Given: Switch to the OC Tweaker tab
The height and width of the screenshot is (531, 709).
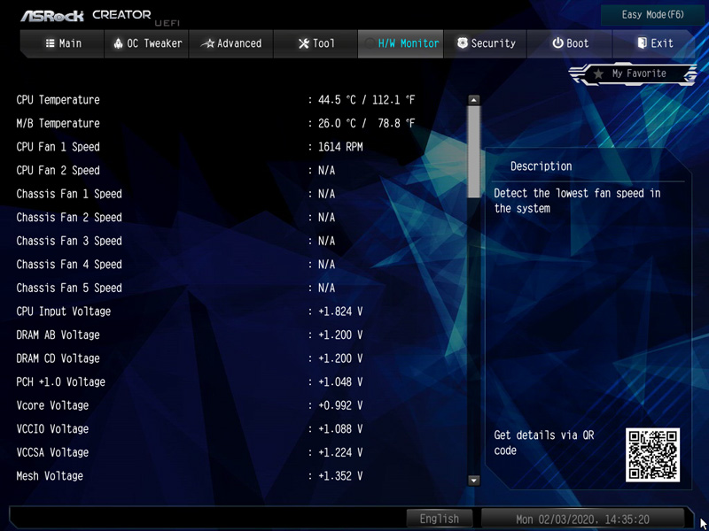Looking at the screenshot, I should click(146, 43).
